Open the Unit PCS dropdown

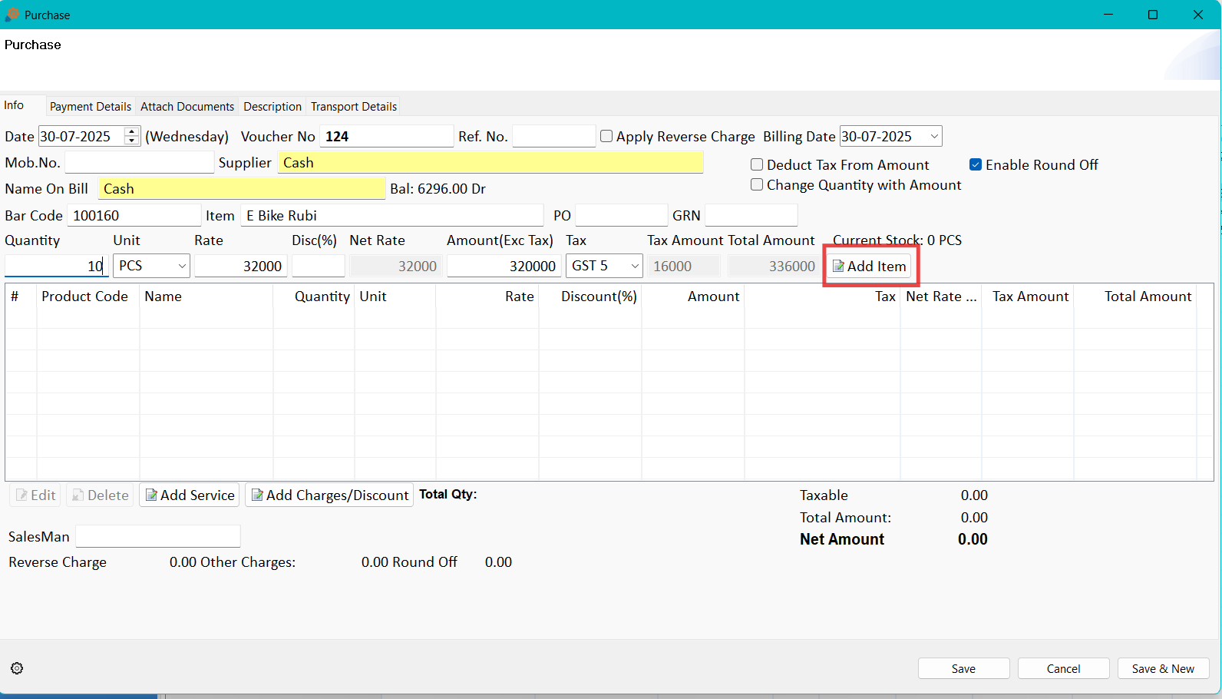[182, 266]
